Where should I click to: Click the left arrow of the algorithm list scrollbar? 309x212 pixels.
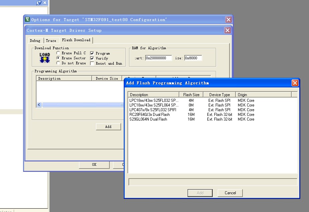[39, 104]
